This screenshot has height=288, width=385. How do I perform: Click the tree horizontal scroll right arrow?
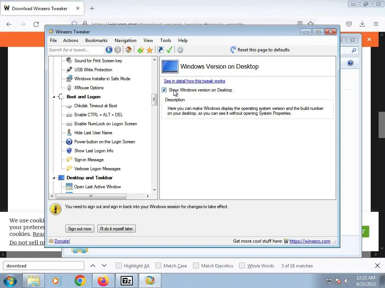tap(148, 196)
